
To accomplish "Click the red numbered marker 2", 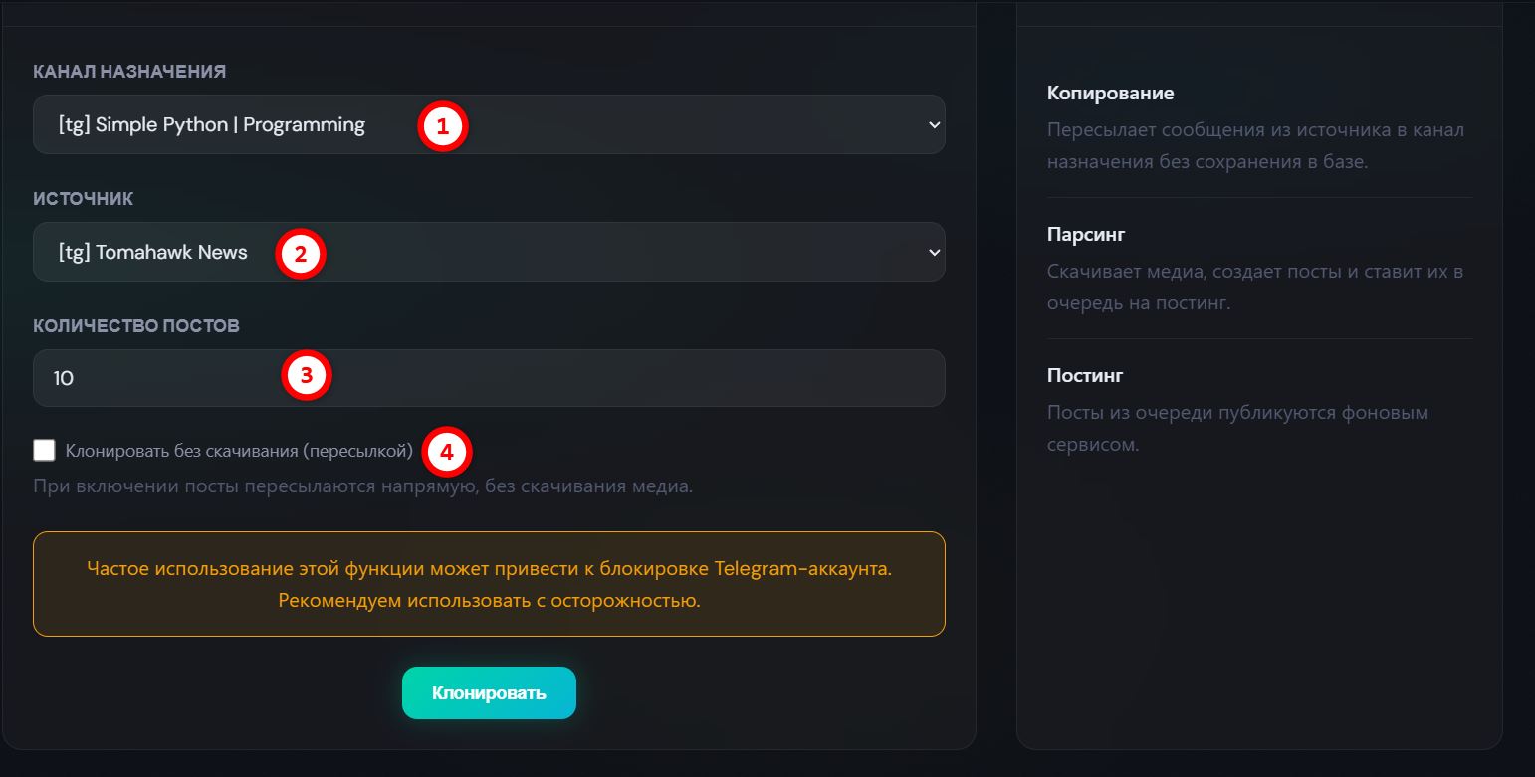I will 302,254.
